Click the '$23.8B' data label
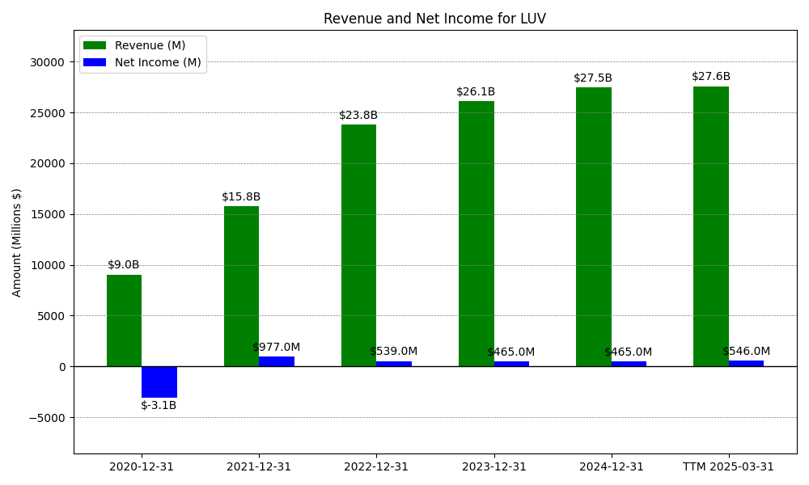 (x=358, y=116)
